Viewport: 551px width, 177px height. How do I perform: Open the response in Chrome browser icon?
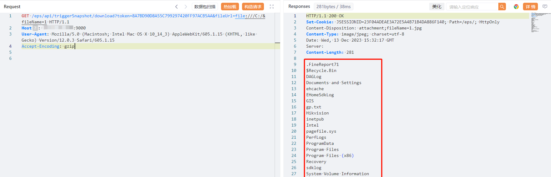(x=516, y=7)
